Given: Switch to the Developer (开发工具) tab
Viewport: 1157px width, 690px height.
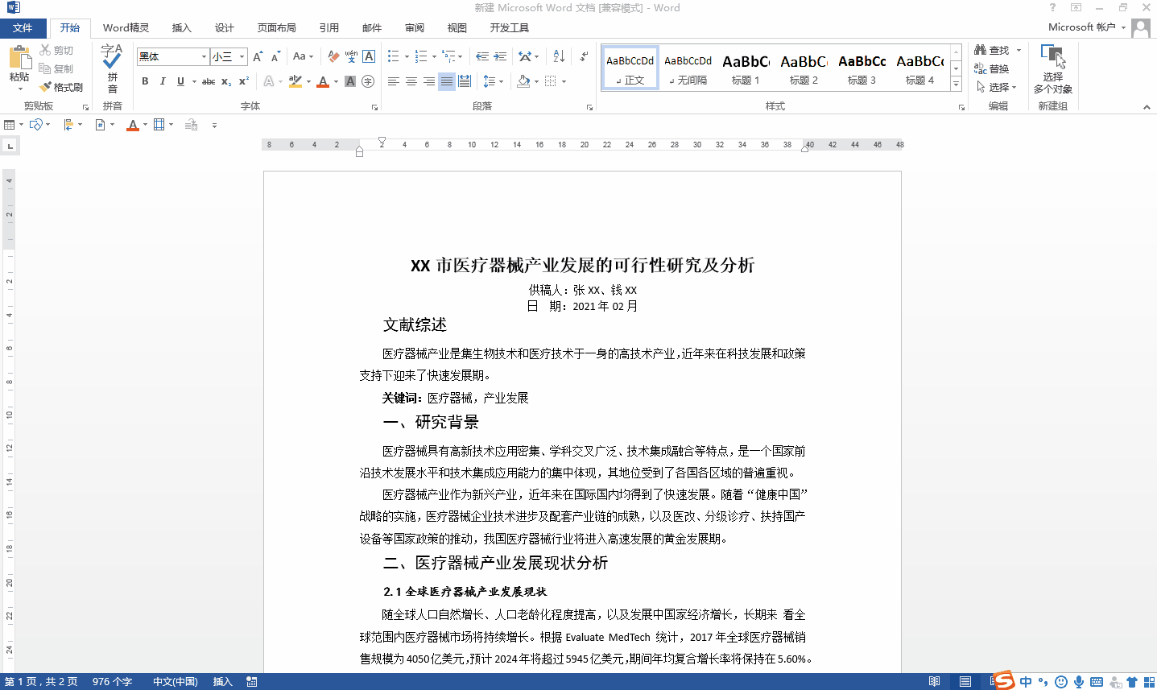Looking at the screenshot, I should [x=510, y=28].
